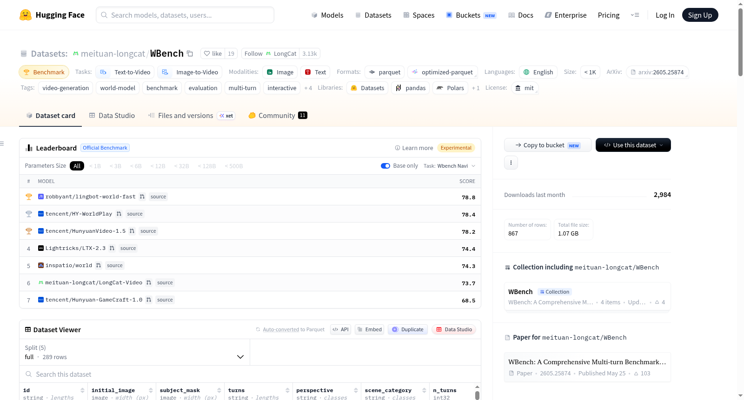
Task: Sort by the initial_image column
Action: [151, 390]
